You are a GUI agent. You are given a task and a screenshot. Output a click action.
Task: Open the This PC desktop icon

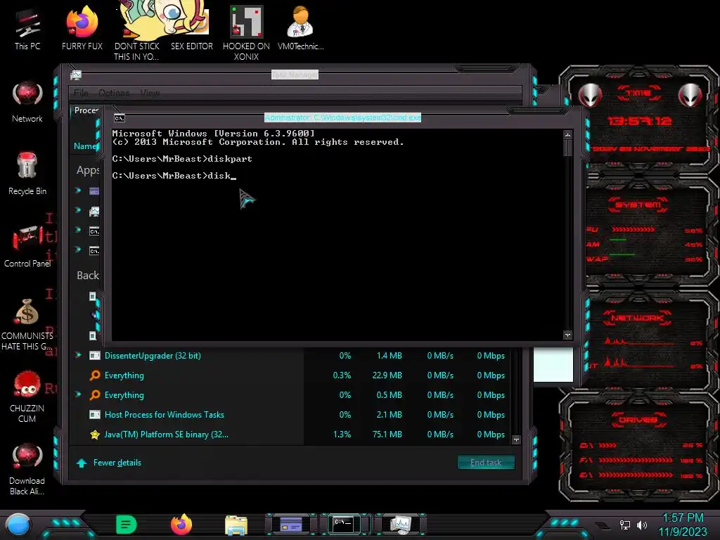(x=27, y=30)
